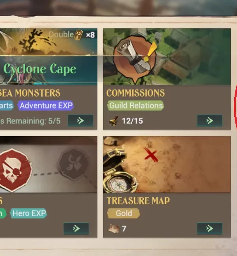
Task: Click the Treasure Map title
Action: (138, 201)
